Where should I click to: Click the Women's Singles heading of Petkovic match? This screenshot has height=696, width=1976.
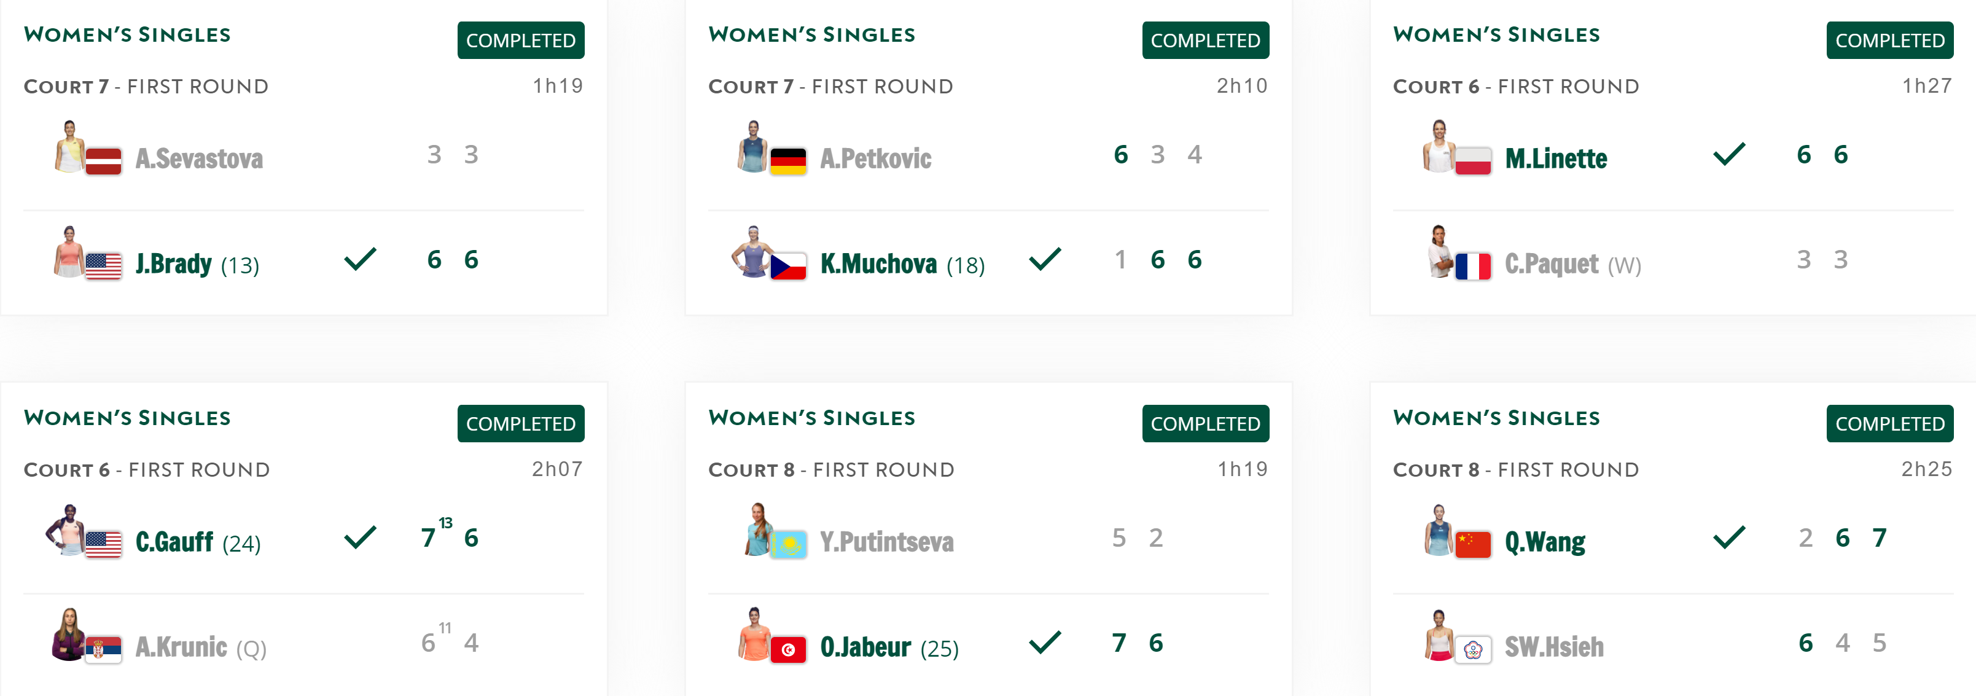(x=811, y=34)
